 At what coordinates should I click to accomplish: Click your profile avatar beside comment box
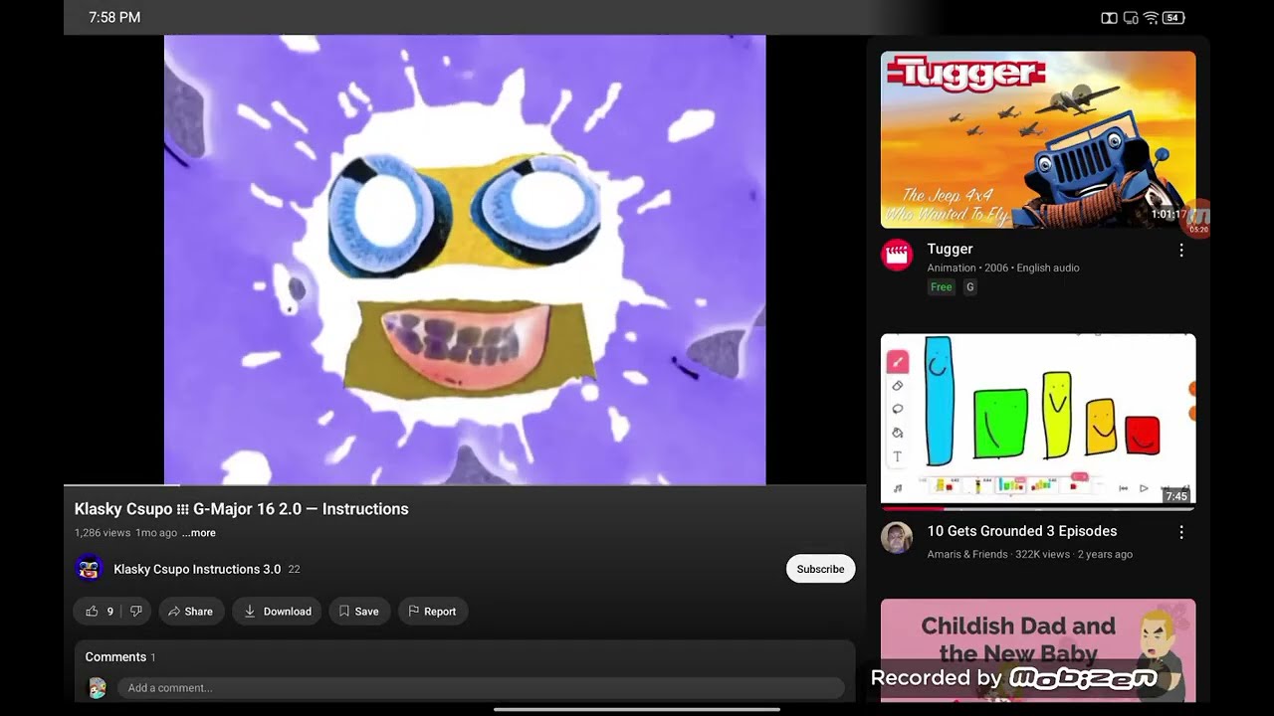click(97, 688)
